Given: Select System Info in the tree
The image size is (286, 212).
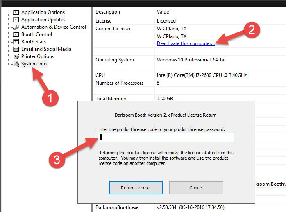Looking at the screenshot, I should [34, 64].
